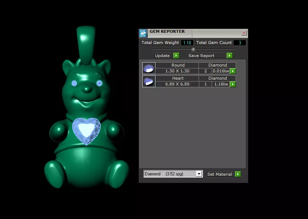This screenshot has height=219, width=308.
Task: Click the Update button label
Action: pos(163,56)
